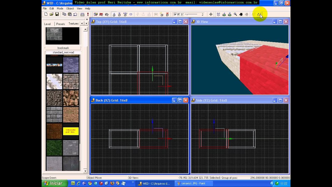
Task: Select the cobblestone wall texture
Action: tap(71, 81)
